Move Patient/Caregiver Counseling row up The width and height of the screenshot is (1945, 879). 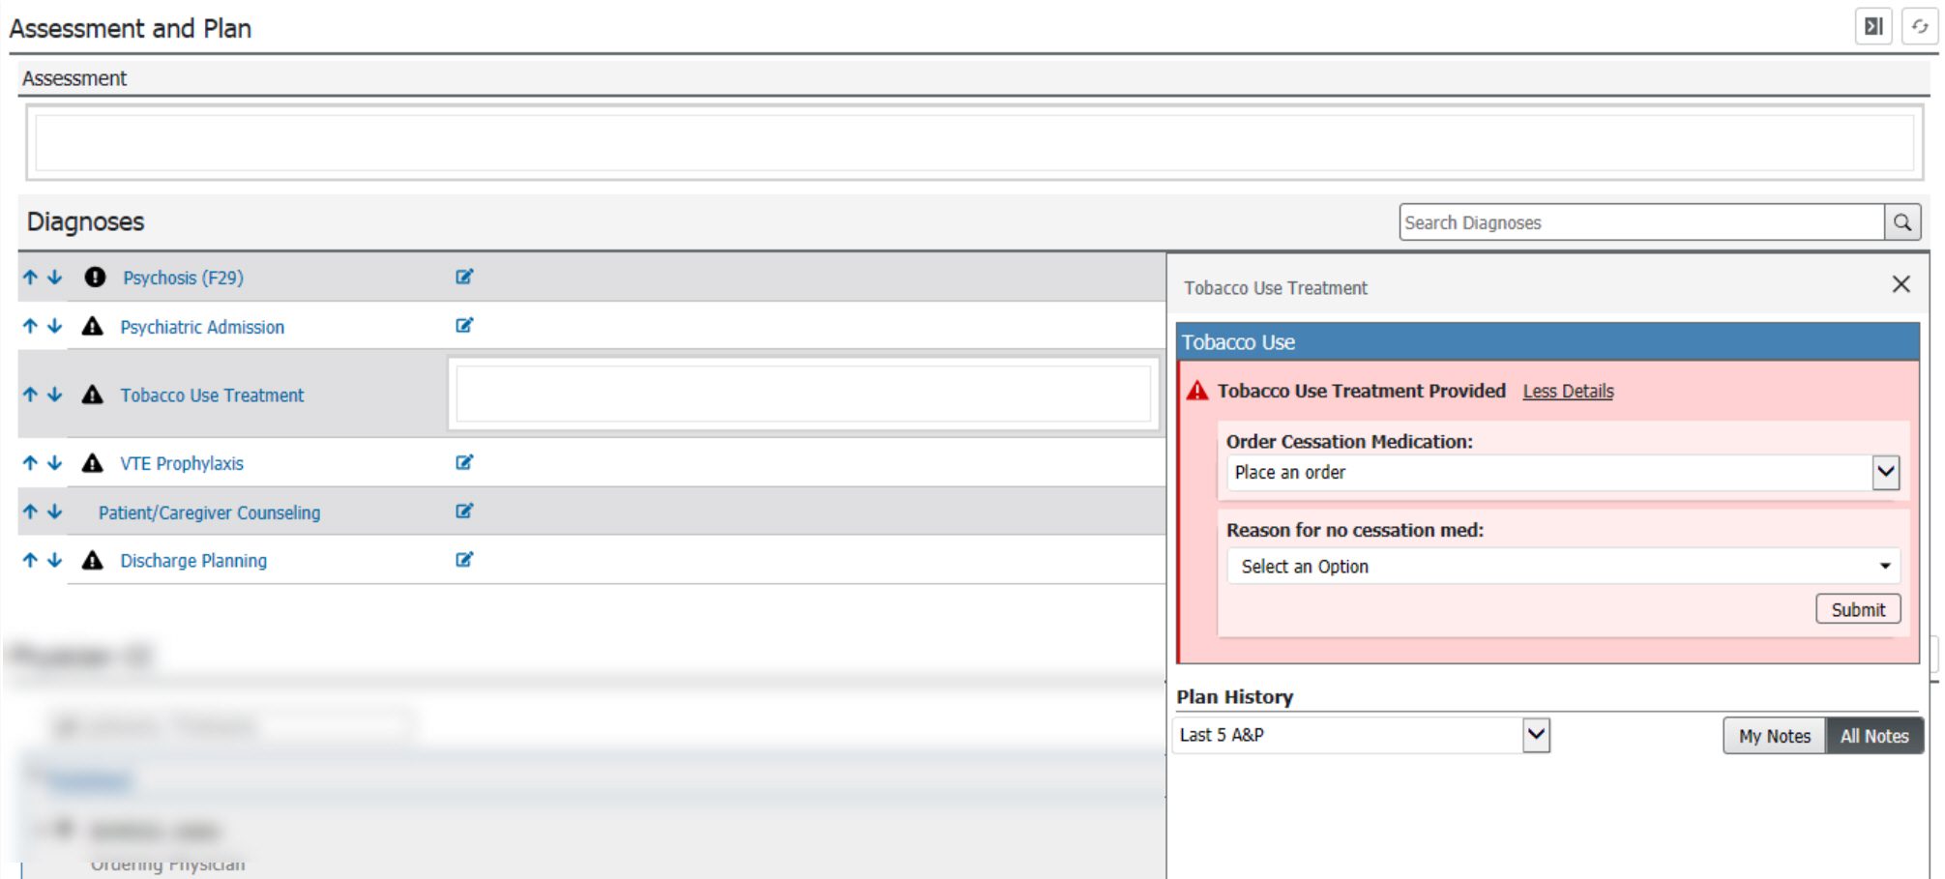(30, 512)
